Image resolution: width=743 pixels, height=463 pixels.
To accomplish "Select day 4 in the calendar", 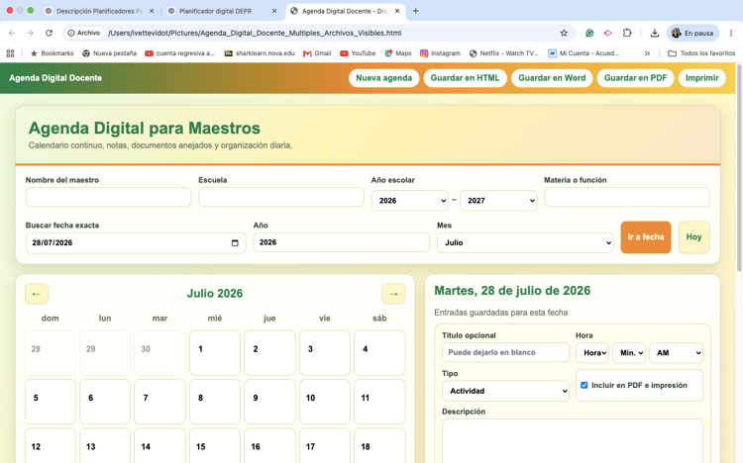I will coord(379,353).
